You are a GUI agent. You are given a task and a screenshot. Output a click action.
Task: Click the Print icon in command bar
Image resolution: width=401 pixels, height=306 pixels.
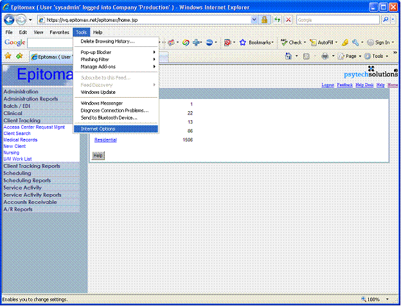pos(325,56)
